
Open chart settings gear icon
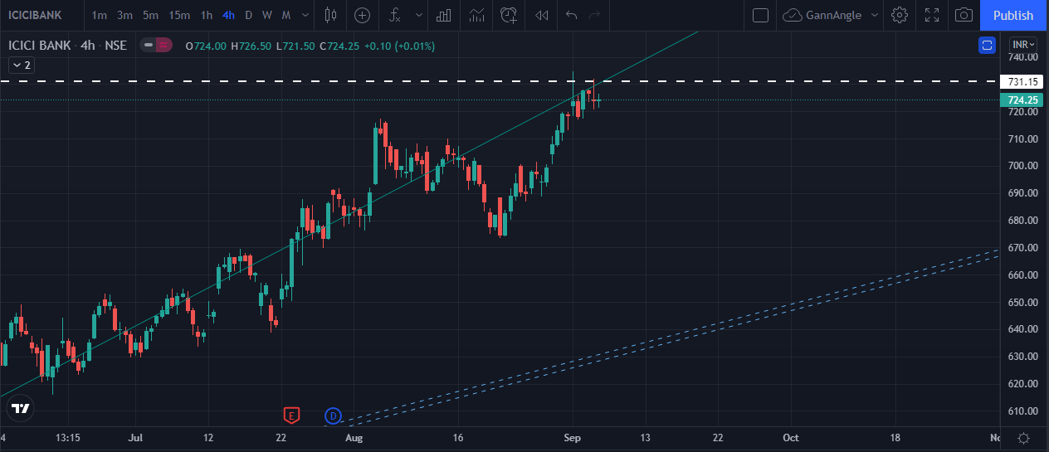900,15
